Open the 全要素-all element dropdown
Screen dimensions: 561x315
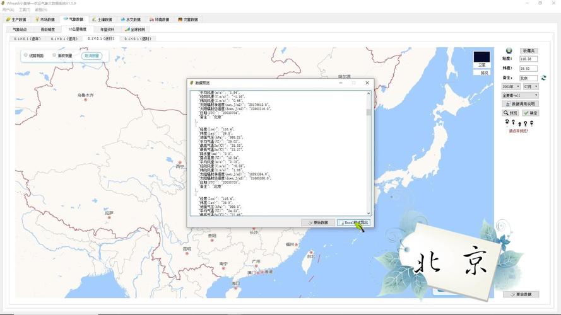[x=520, y=95]
